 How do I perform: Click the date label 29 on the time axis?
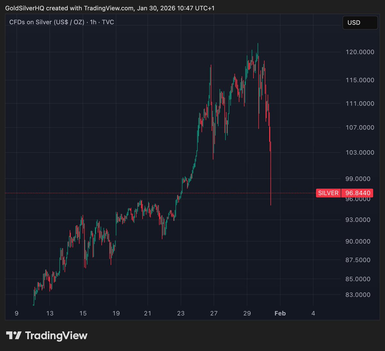[247, 313]
